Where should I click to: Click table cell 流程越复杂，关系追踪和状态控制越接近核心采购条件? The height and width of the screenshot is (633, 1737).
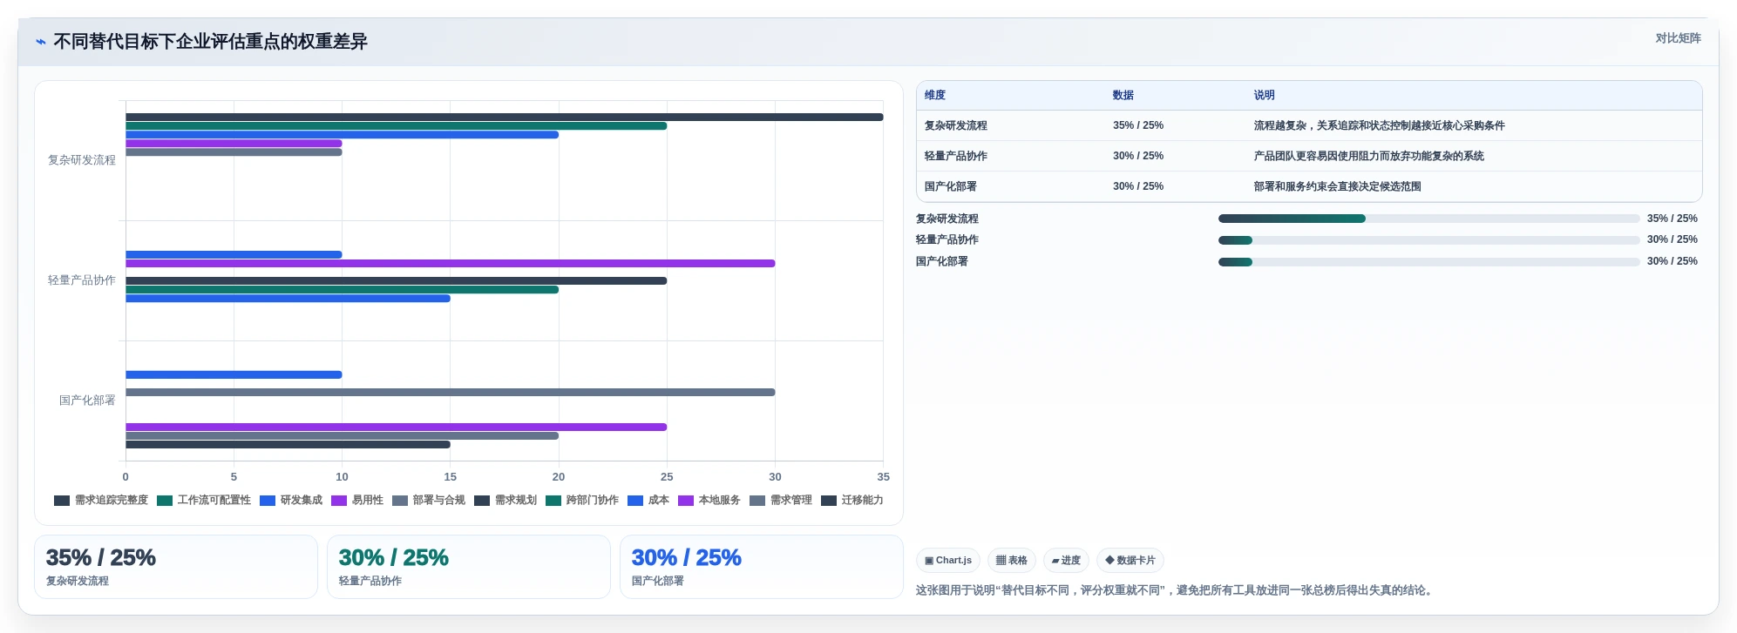(1380, 126)
